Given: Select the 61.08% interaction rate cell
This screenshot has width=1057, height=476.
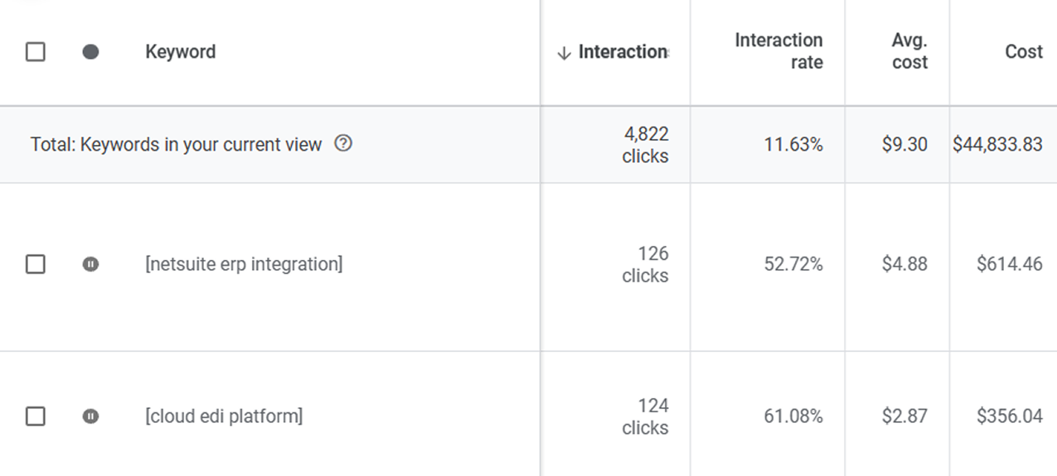Looking at the screenshot, I should tap(793, 416).
